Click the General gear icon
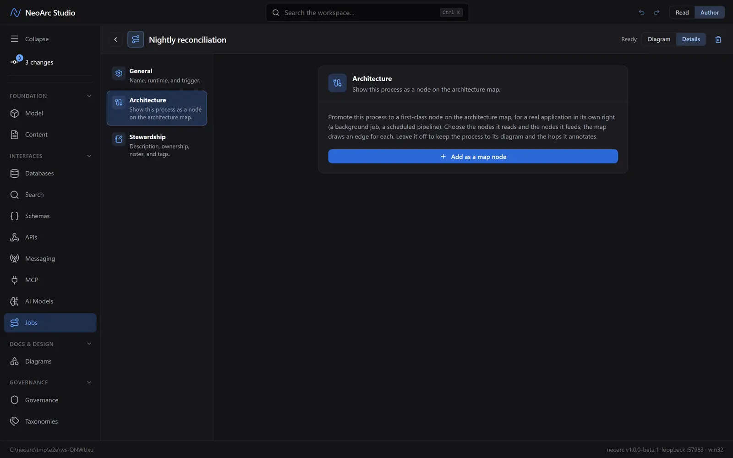 click(119, 73)
